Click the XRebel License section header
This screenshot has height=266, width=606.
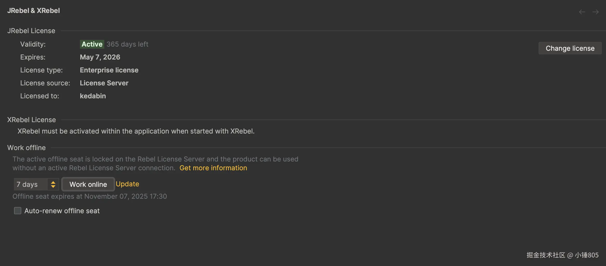click(31, 120)
